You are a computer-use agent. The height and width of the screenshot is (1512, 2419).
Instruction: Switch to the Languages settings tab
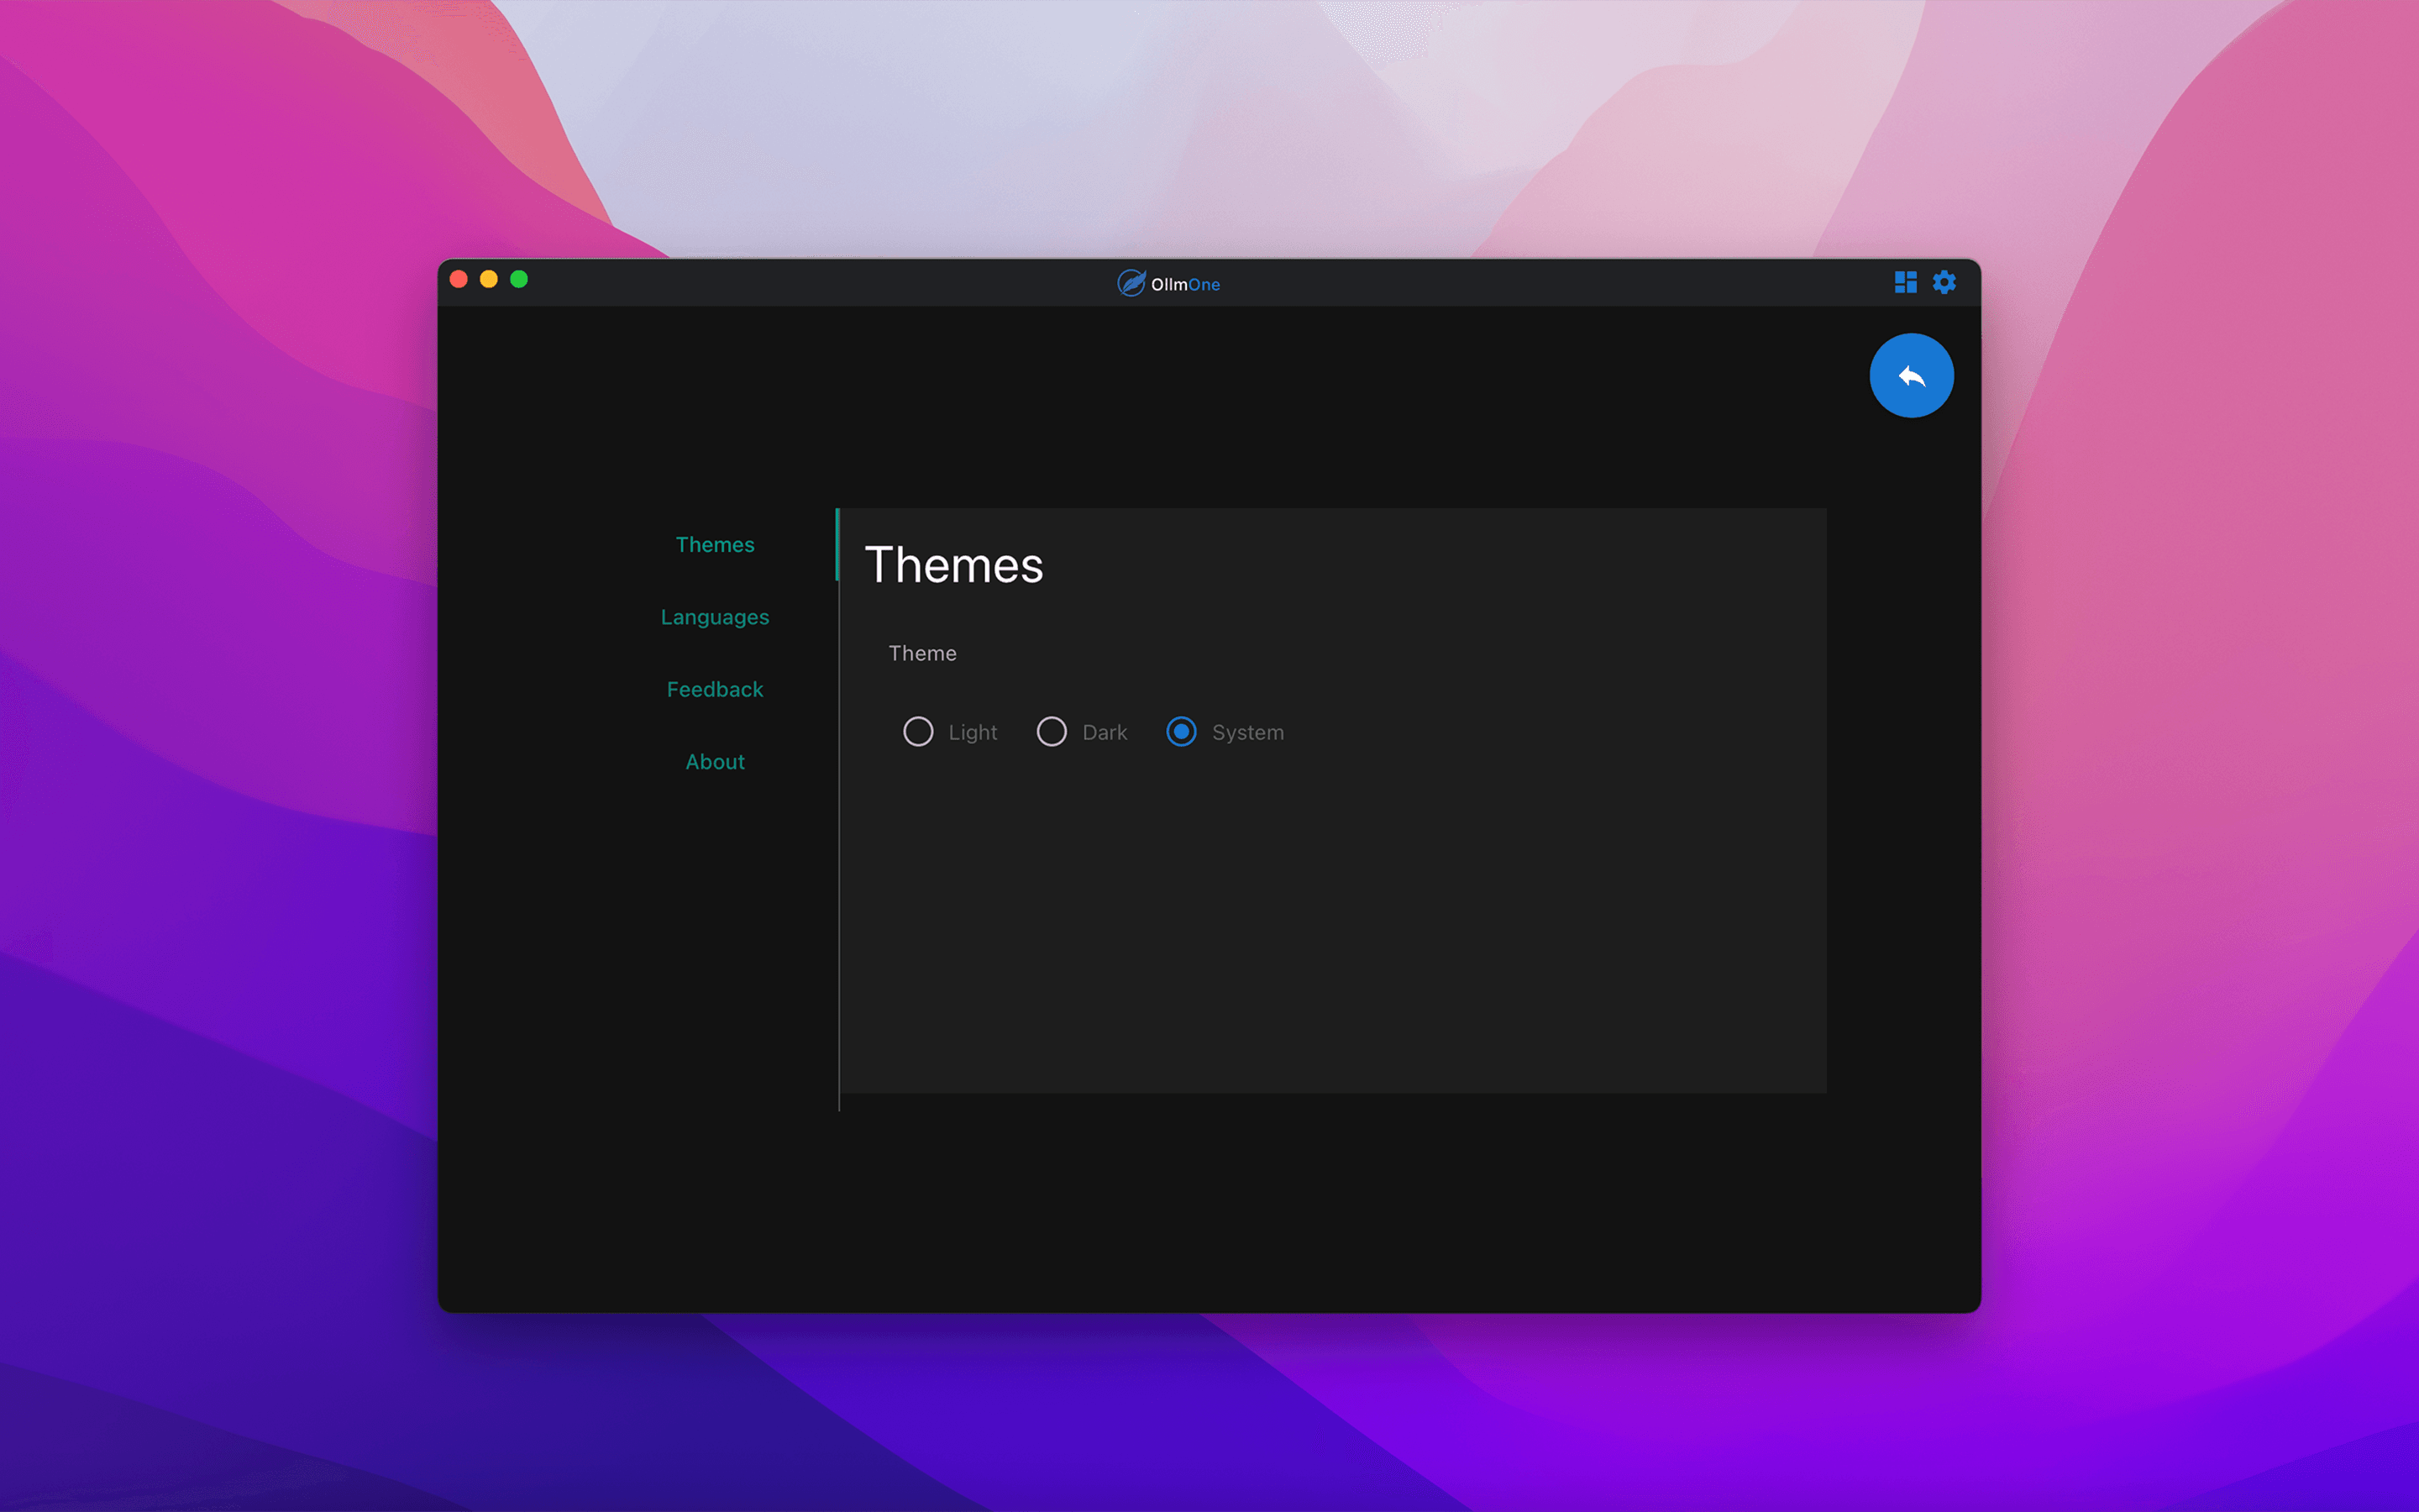[715, 617]
